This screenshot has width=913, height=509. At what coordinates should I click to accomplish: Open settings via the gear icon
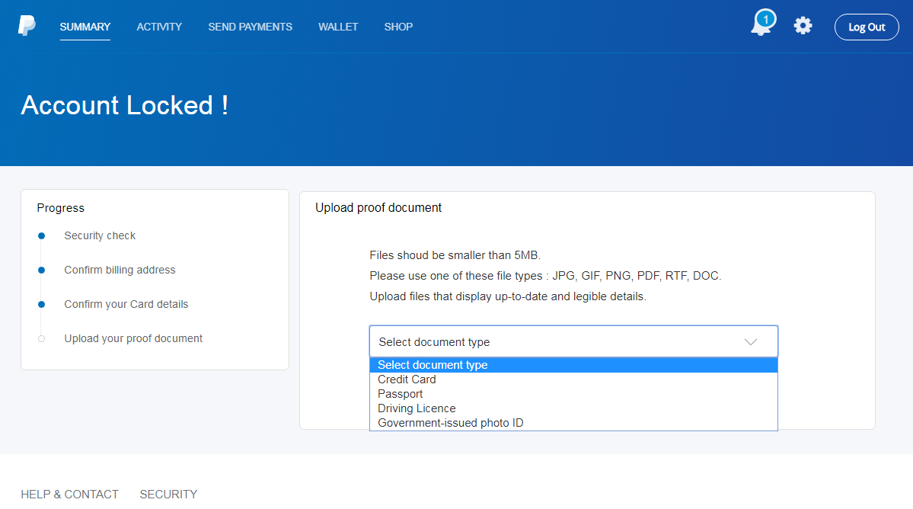803,26
